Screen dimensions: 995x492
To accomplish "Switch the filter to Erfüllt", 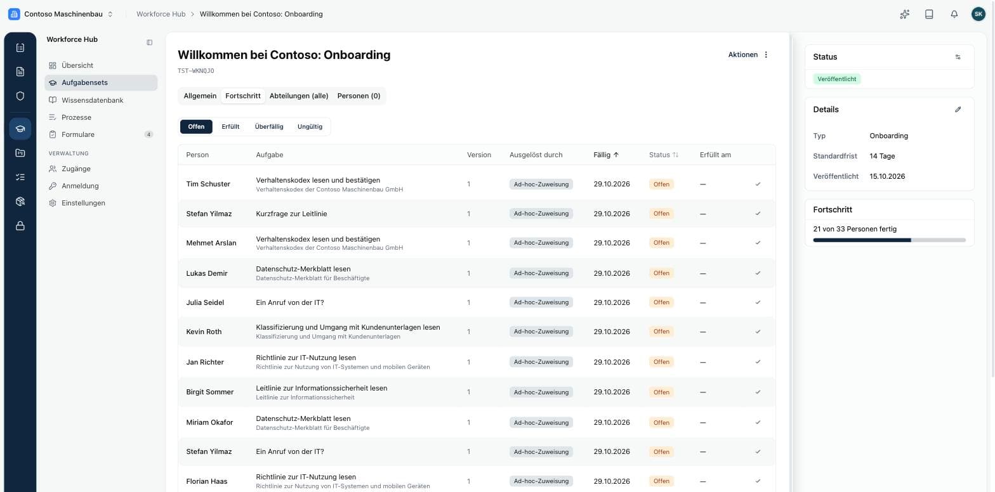I will click(x=230, y=127).
